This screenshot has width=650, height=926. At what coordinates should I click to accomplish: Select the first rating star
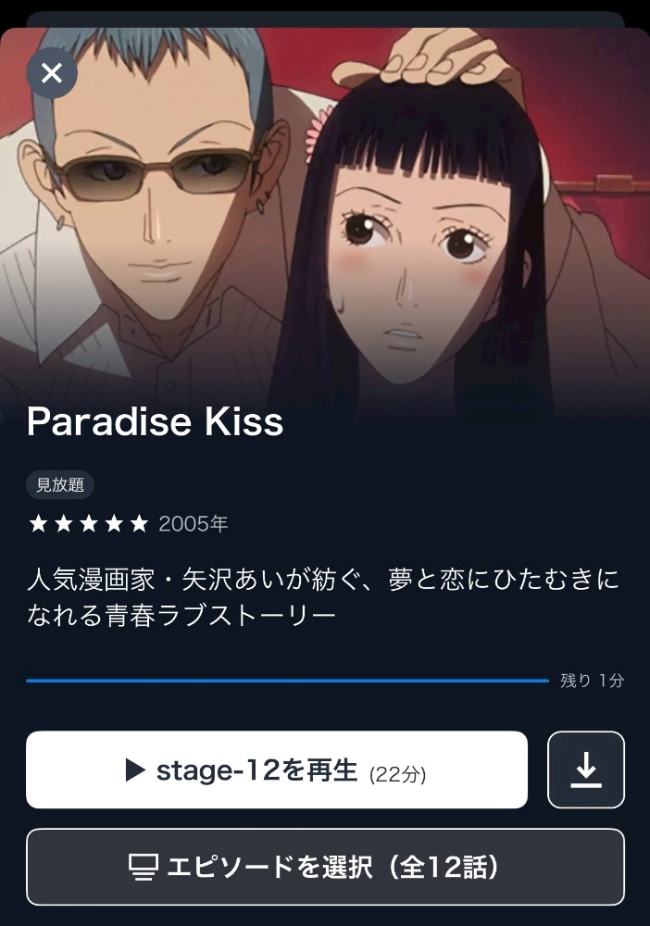38,523
